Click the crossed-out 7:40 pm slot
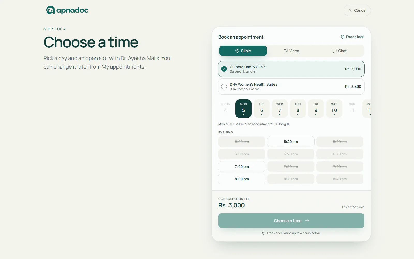The width and height of the screenshot is (414, 259). 340,167
